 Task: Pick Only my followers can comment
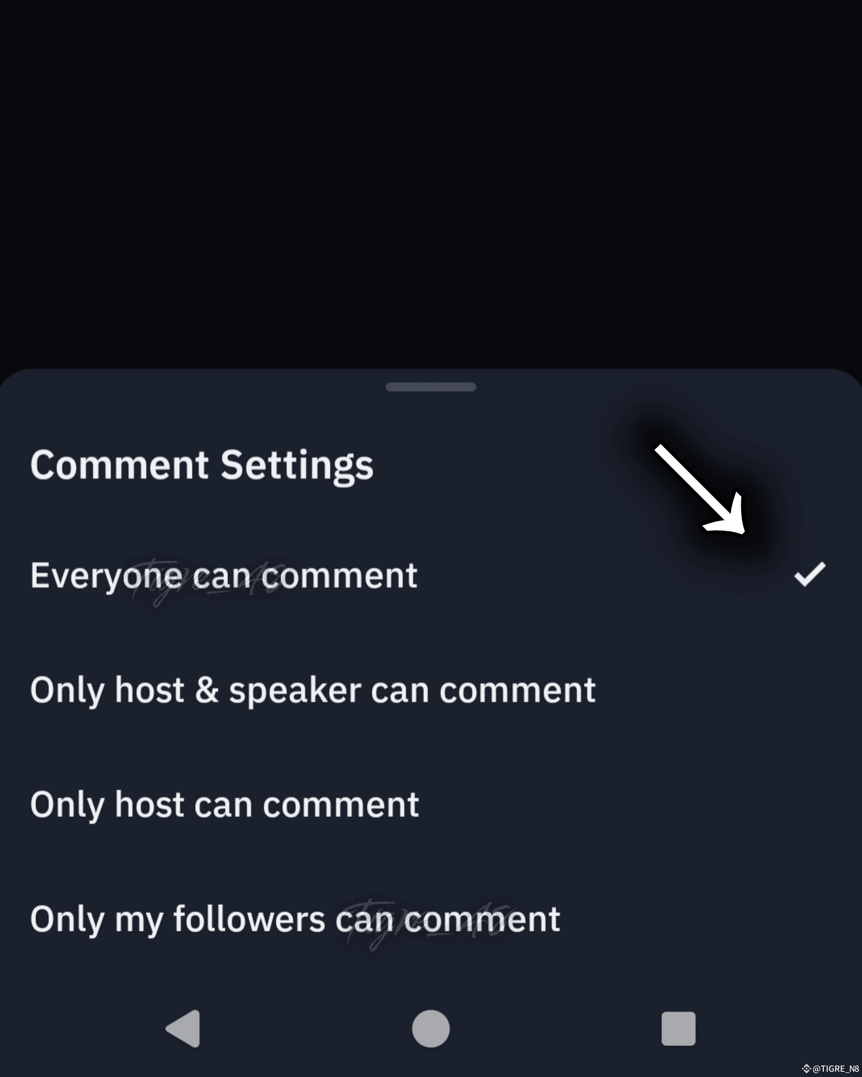[x=431, y=919]
